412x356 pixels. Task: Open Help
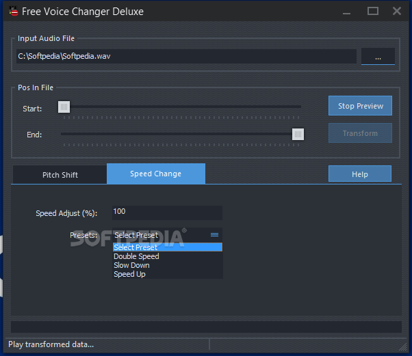(x=360, y=174)
